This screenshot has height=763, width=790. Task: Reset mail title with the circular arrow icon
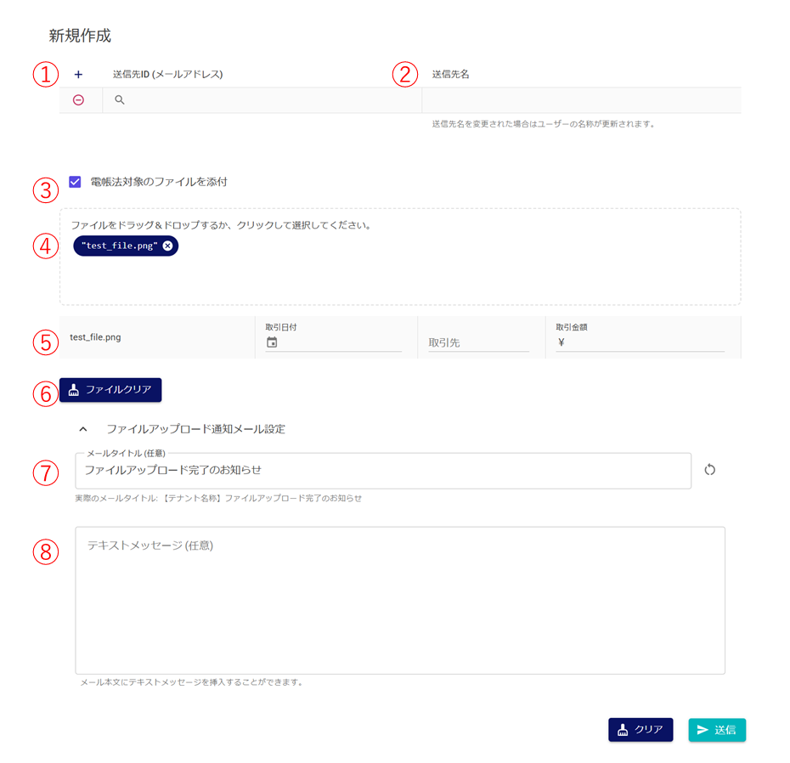click(x=710, y=470)
